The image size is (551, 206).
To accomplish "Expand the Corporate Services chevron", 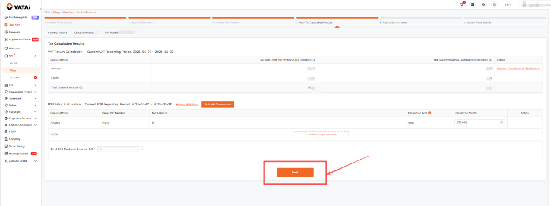I will (36, 118).
